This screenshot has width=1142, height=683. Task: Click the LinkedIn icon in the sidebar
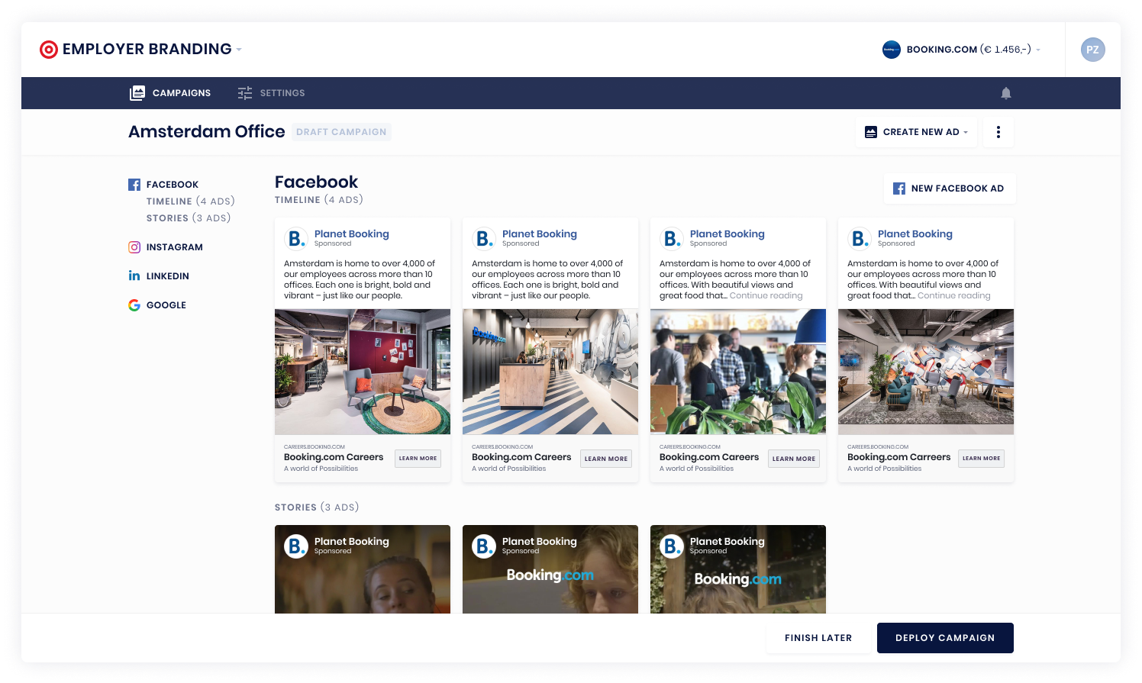tap(134, 276)
